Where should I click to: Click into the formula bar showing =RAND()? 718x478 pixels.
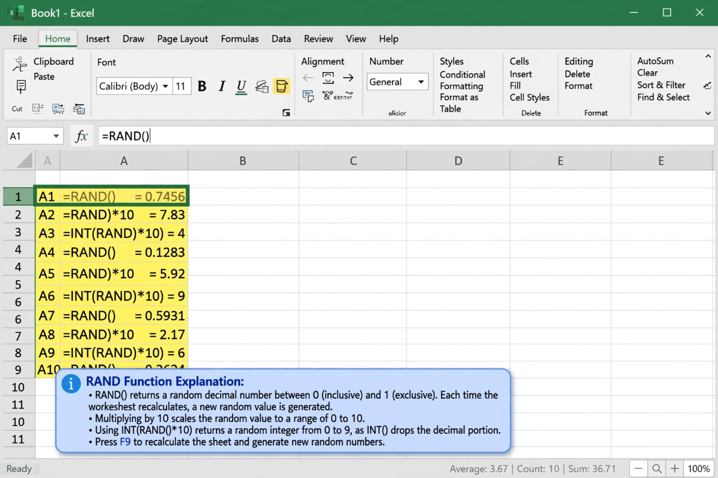tap(405, 136)
